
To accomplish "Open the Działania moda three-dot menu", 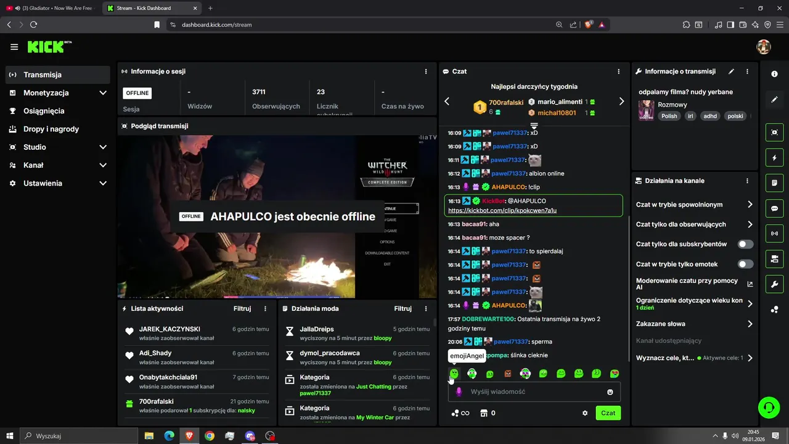I will (x=425, y=308).
